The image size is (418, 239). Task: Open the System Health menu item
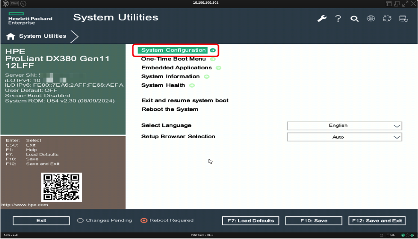[x=163, y=85]
